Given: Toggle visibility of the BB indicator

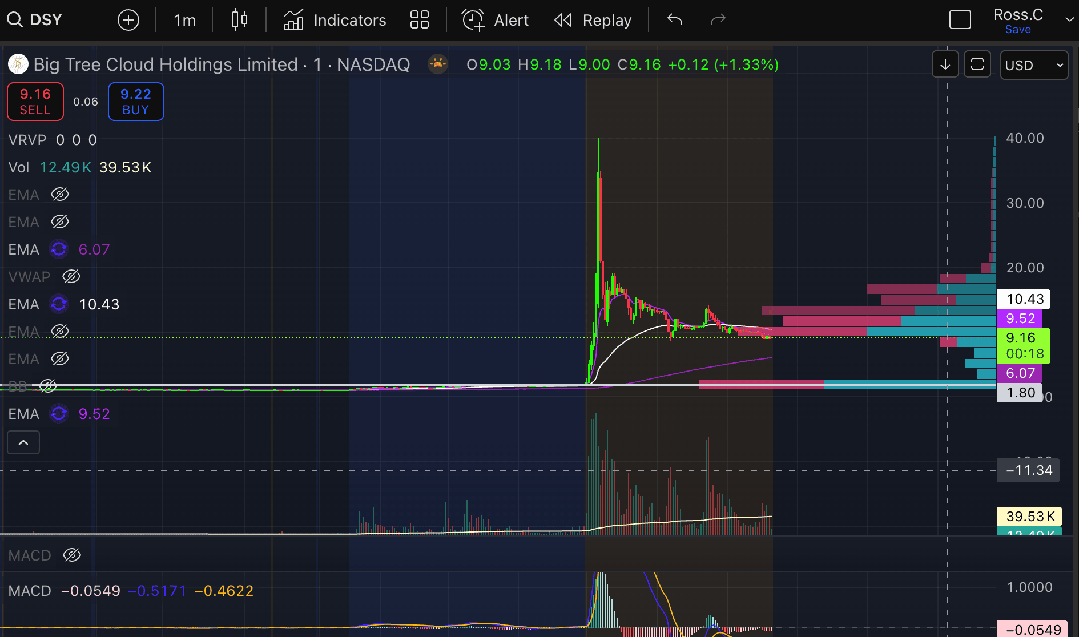Looking at the screenshot, I should (x=48, y=386).
